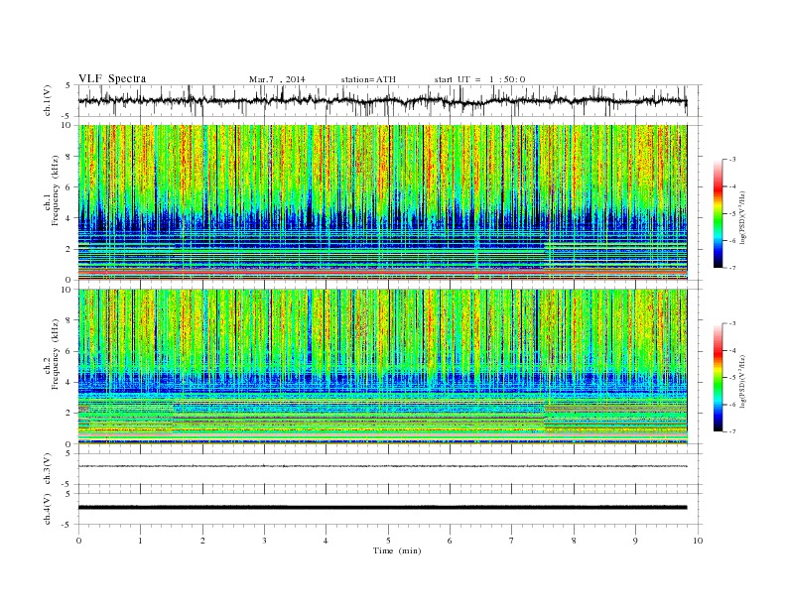Click the "6" kHz tick on ch.2 spectrogram
The height and width of the screenshot is (607, 786).
click(69, 351)
